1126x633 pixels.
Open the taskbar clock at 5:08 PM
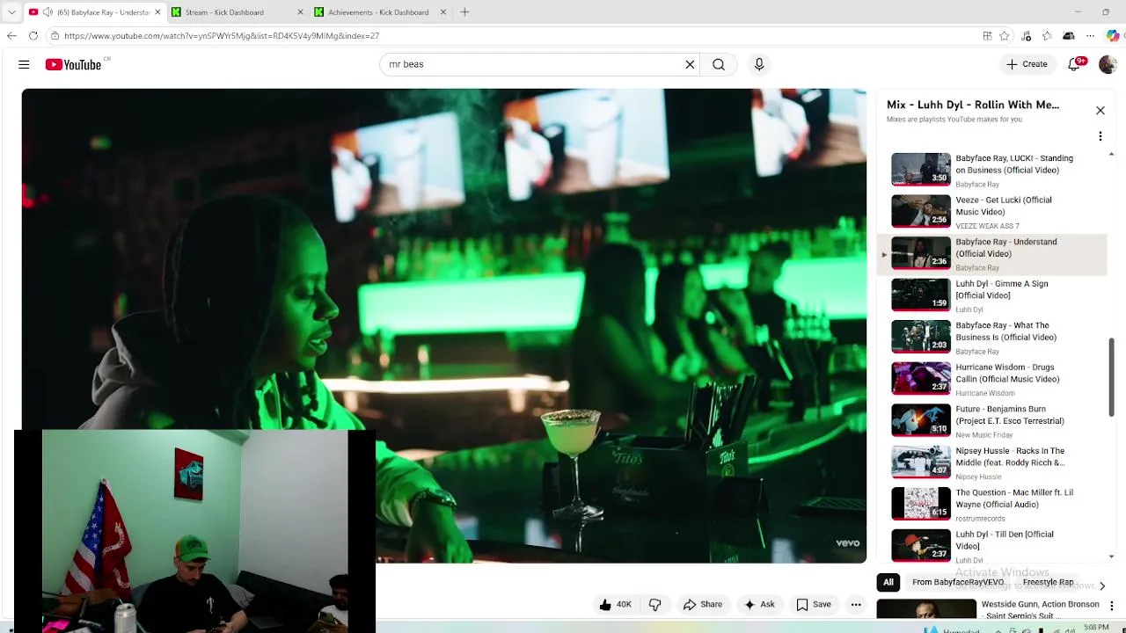[1096, 628]
